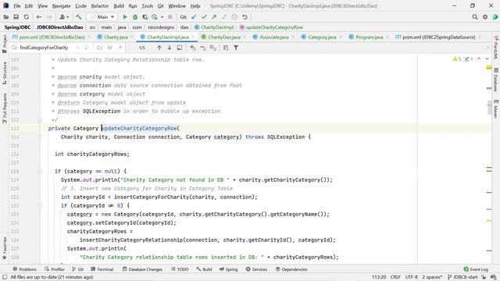Open the Tools menu
The image size is (500, 281).
pos(147,6)
